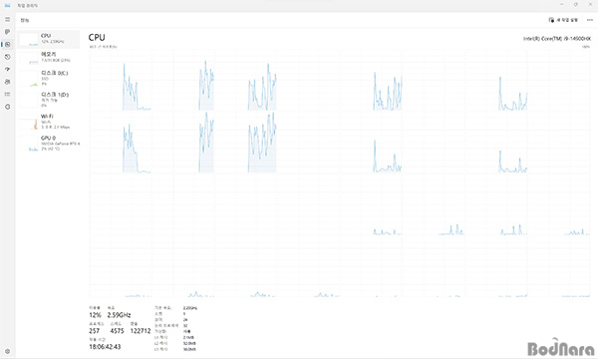
Task: Select CPU in the performance list
Action: pyautogui.click(x=49, y=39)
